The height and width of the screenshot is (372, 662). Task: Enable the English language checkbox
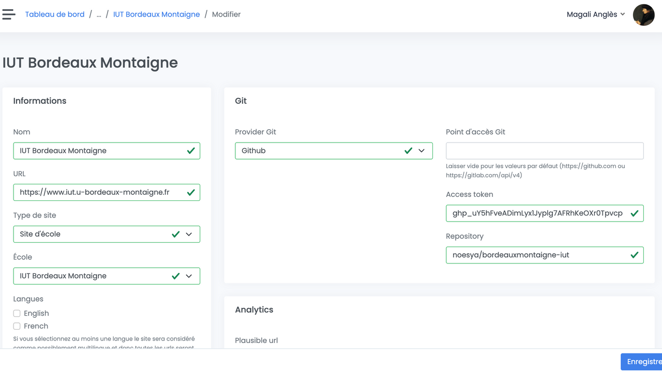17,314
